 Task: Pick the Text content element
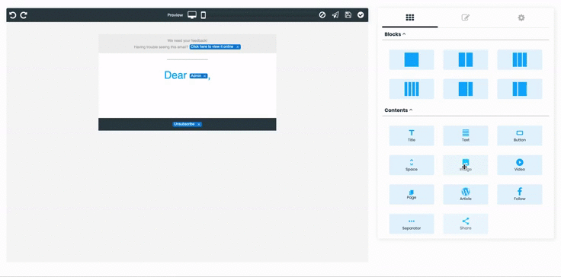coord(466,135)
